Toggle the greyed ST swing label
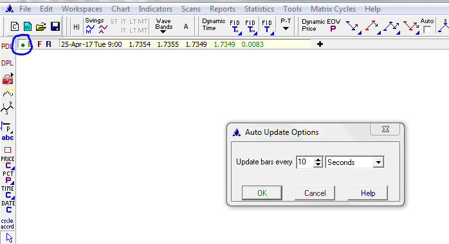Viewport: 449px width, 244px height. tap(114, 22)
